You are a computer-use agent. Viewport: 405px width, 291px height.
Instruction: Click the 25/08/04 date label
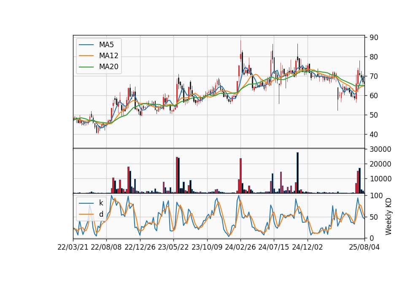coord(364,247)
